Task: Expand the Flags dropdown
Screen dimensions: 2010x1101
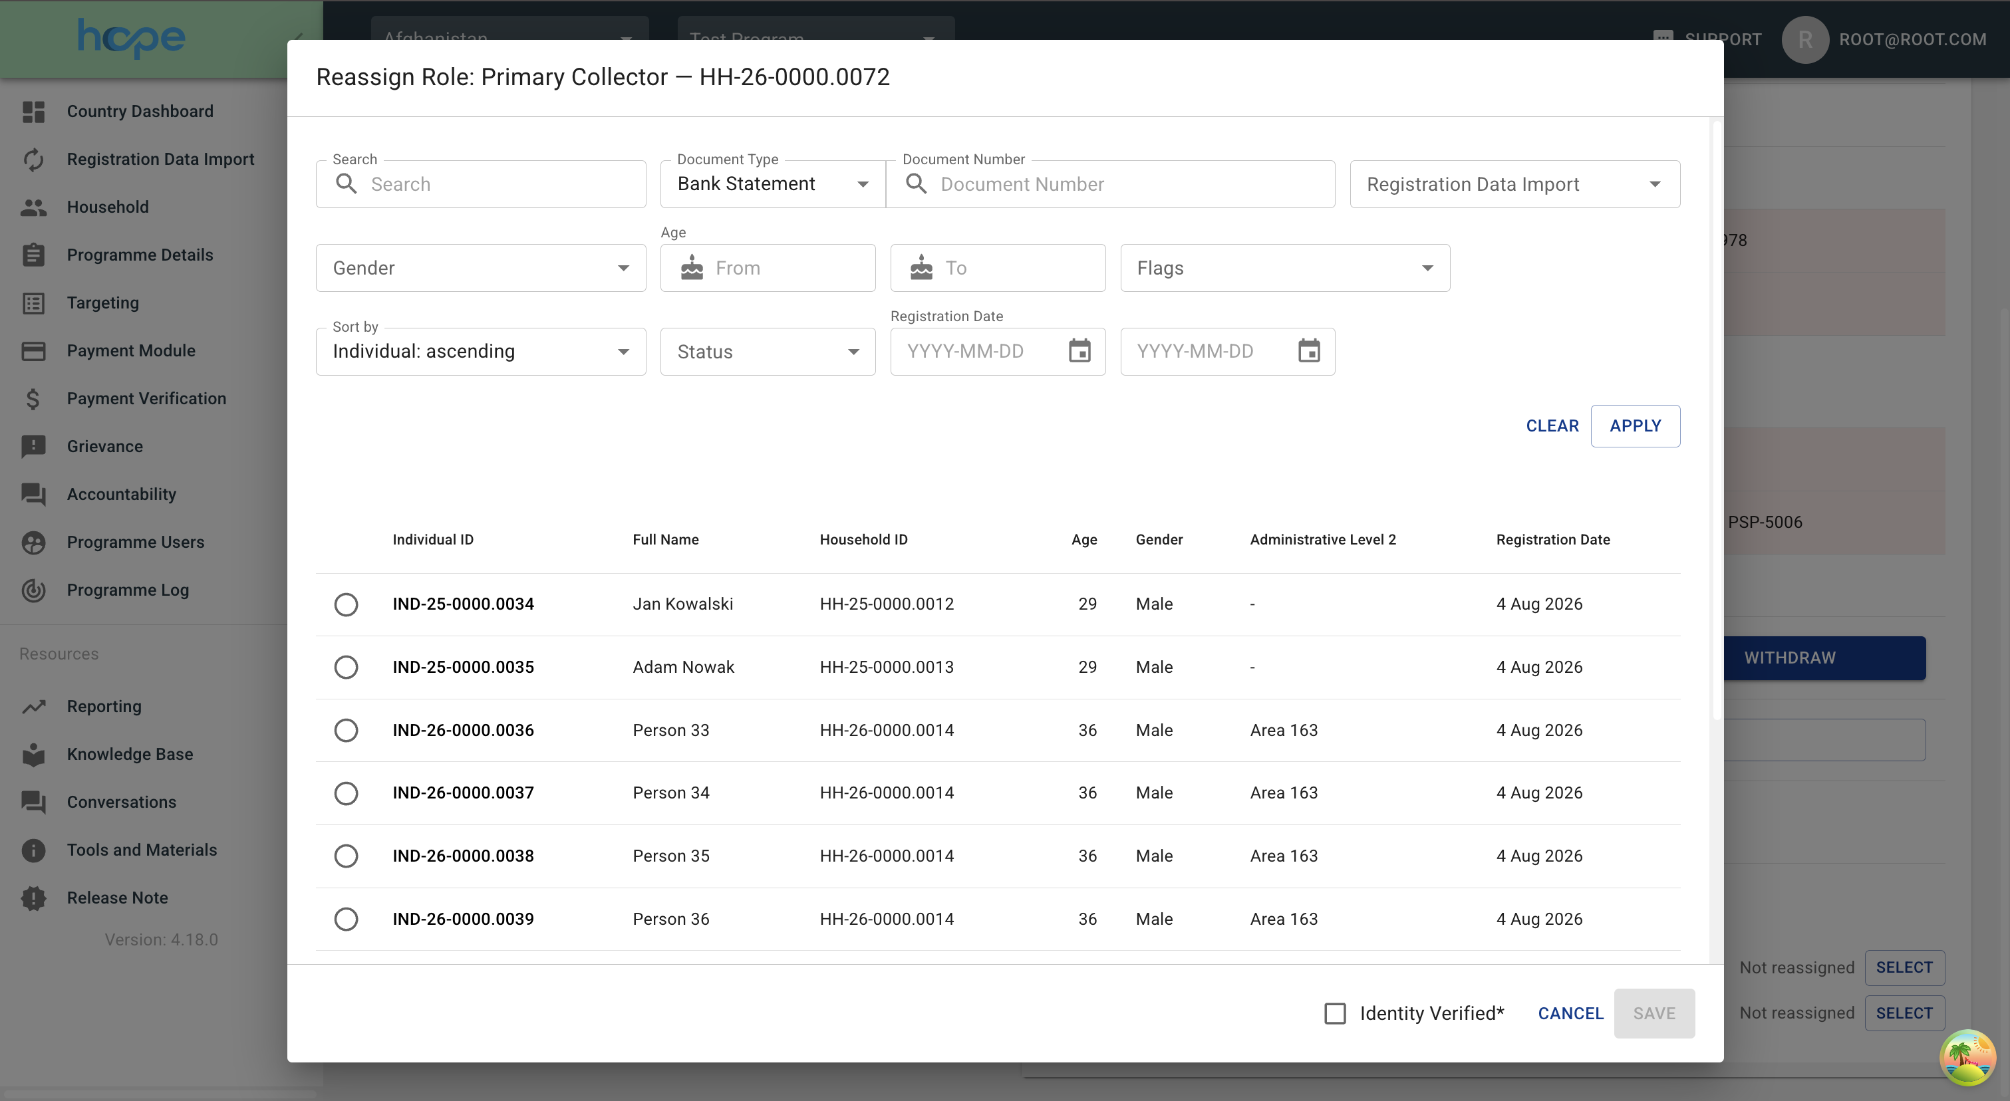Action: point(1285,268)
